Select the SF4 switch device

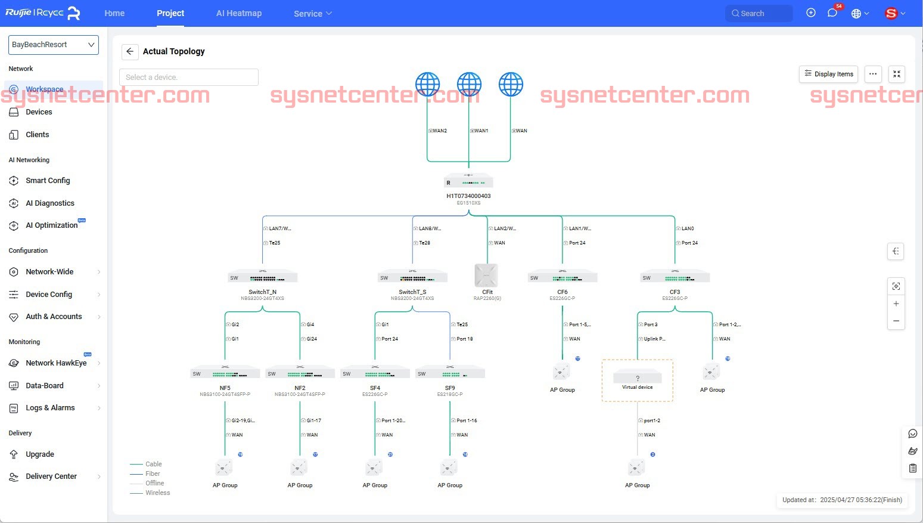(375, 373)
